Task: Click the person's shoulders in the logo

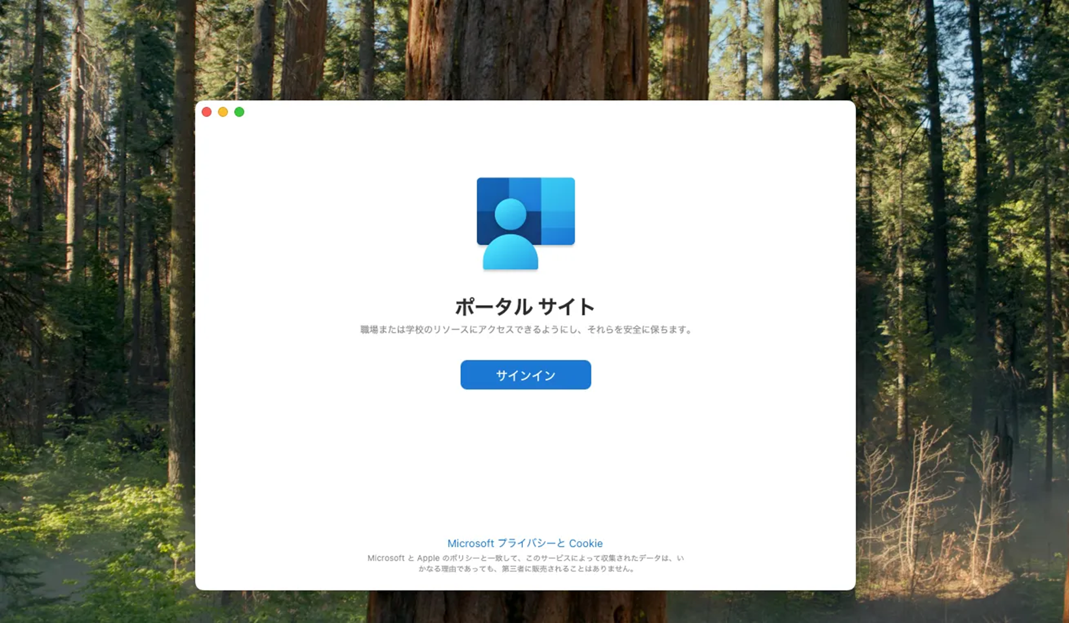Action: (510, 254)
